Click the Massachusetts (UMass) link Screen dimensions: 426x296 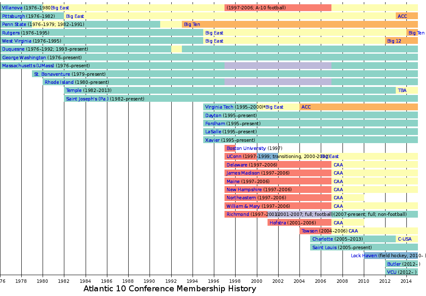pyautogui.click(x=28, y=66)
